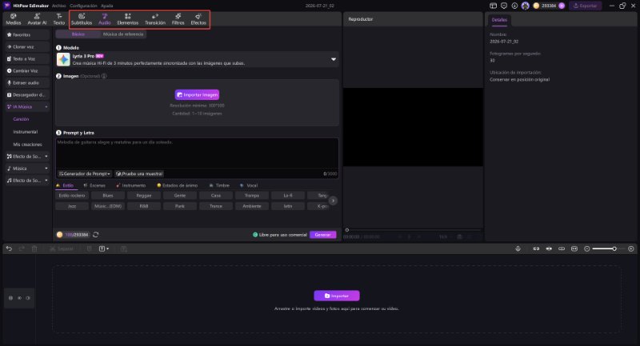Open Mis creaciones under IA Música
640x346 pixels.
tap(27, 145)
